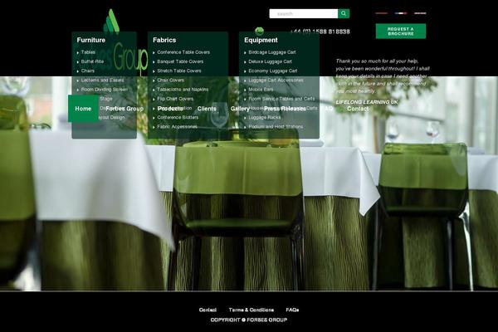Open Chairs under Furniture
The width and height of the screenshot is (498, 332).
(88, 71)
